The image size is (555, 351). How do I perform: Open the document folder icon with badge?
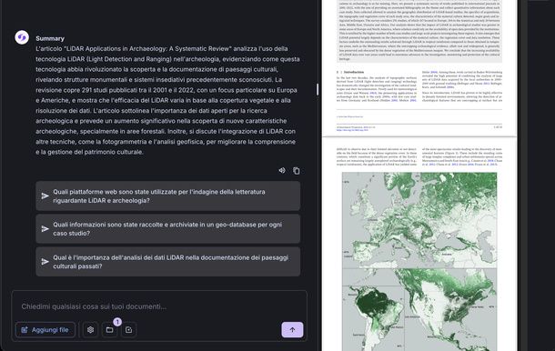[x=110, y=330]
